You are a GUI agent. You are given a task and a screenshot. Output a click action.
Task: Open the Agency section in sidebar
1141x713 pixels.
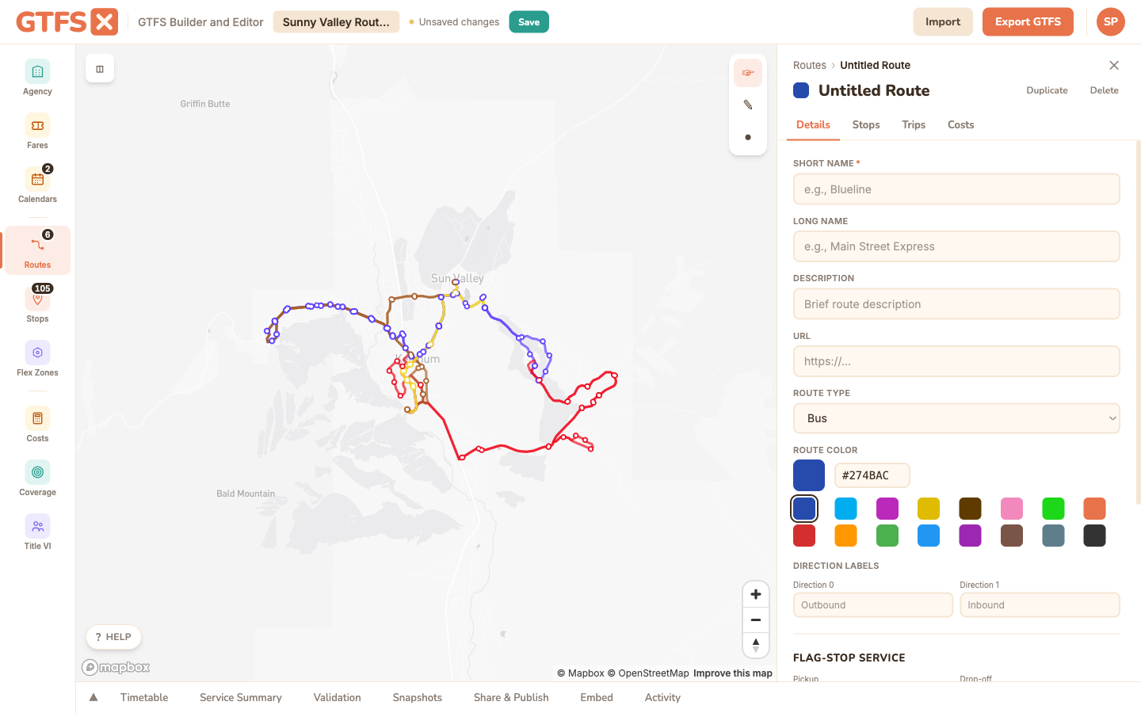pyautogui.click(x=37, y=78)
